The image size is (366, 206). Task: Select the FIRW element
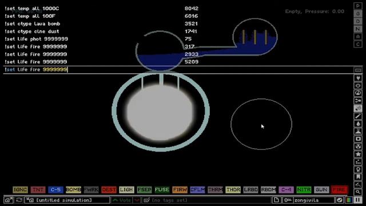(x=180, y=189)
